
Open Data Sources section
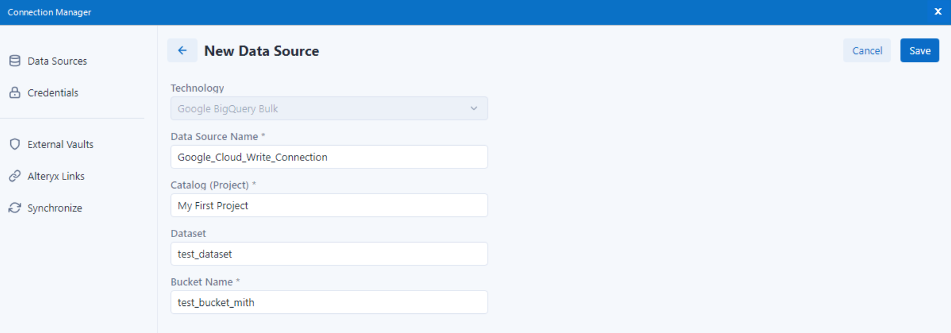coord(57,61)
